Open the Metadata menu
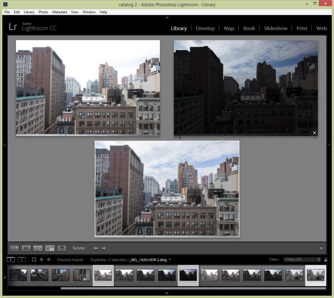Viewport: 334px width, 298px height. click(59, 12)
